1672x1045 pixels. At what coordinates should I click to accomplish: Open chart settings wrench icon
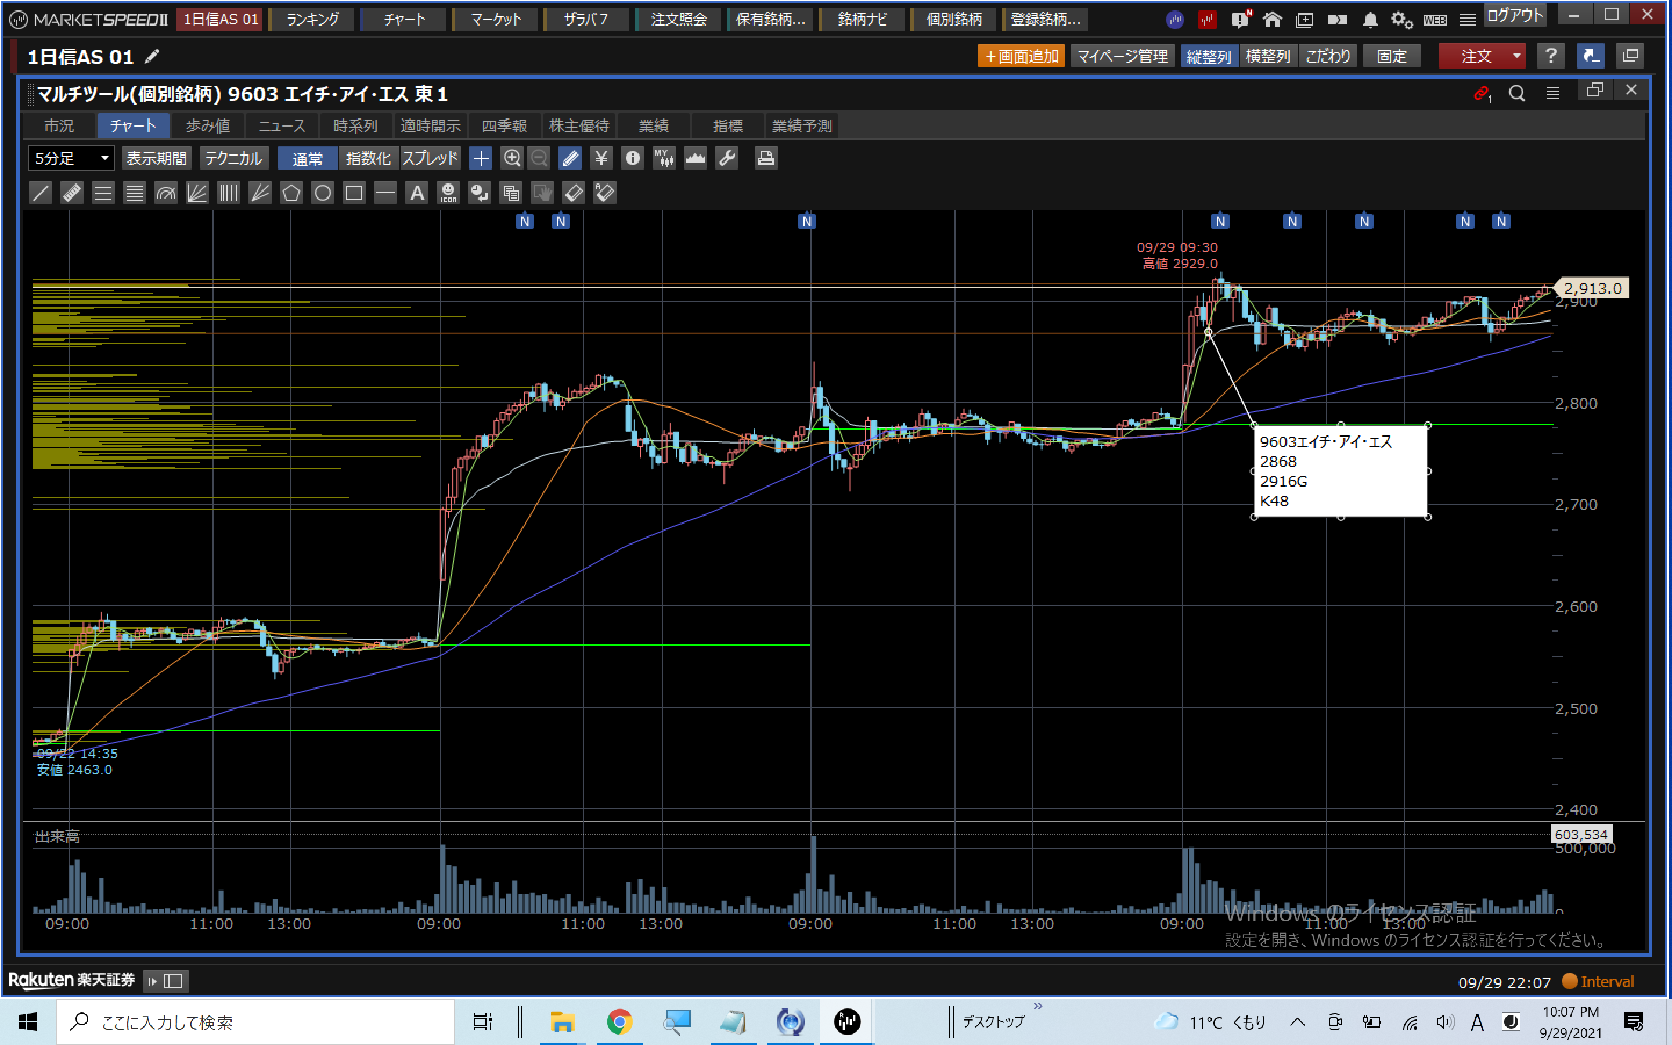tap(727, 158)
